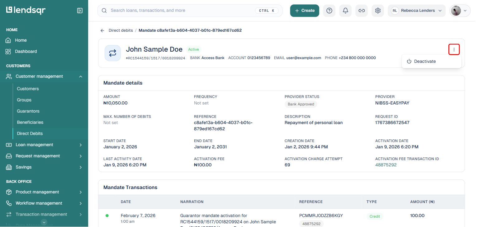Click the mandate transfer arrows icon

[112, 53]
